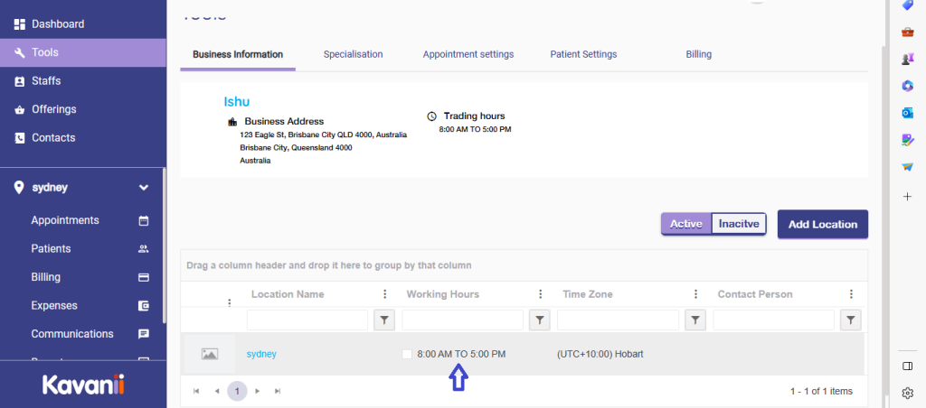Click the Outlook icon in browser sidebar
926x408 pixels.
click(907, 113)
